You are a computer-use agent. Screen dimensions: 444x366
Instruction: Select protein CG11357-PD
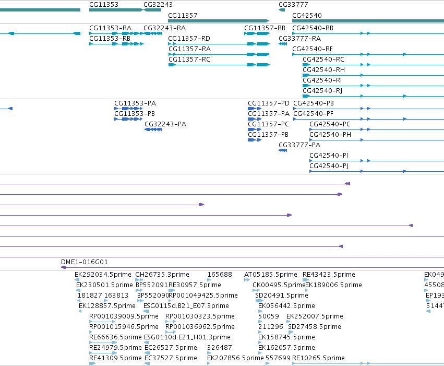[255, 109]
